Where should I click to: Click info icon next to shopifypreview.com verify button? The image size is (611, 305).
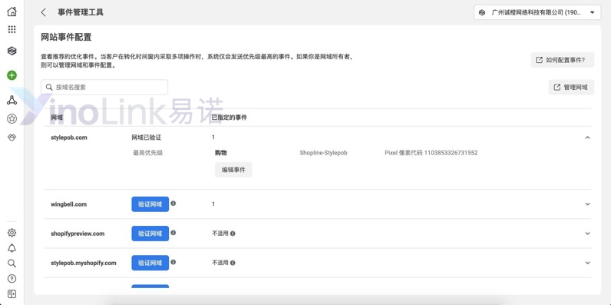click(x=173, y=233)
